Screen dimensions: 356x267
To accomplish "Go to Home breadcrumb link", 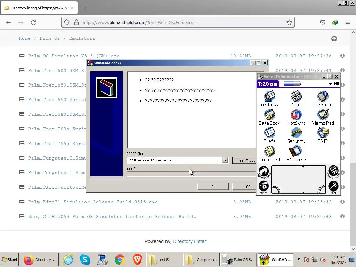I will point(25,38).
